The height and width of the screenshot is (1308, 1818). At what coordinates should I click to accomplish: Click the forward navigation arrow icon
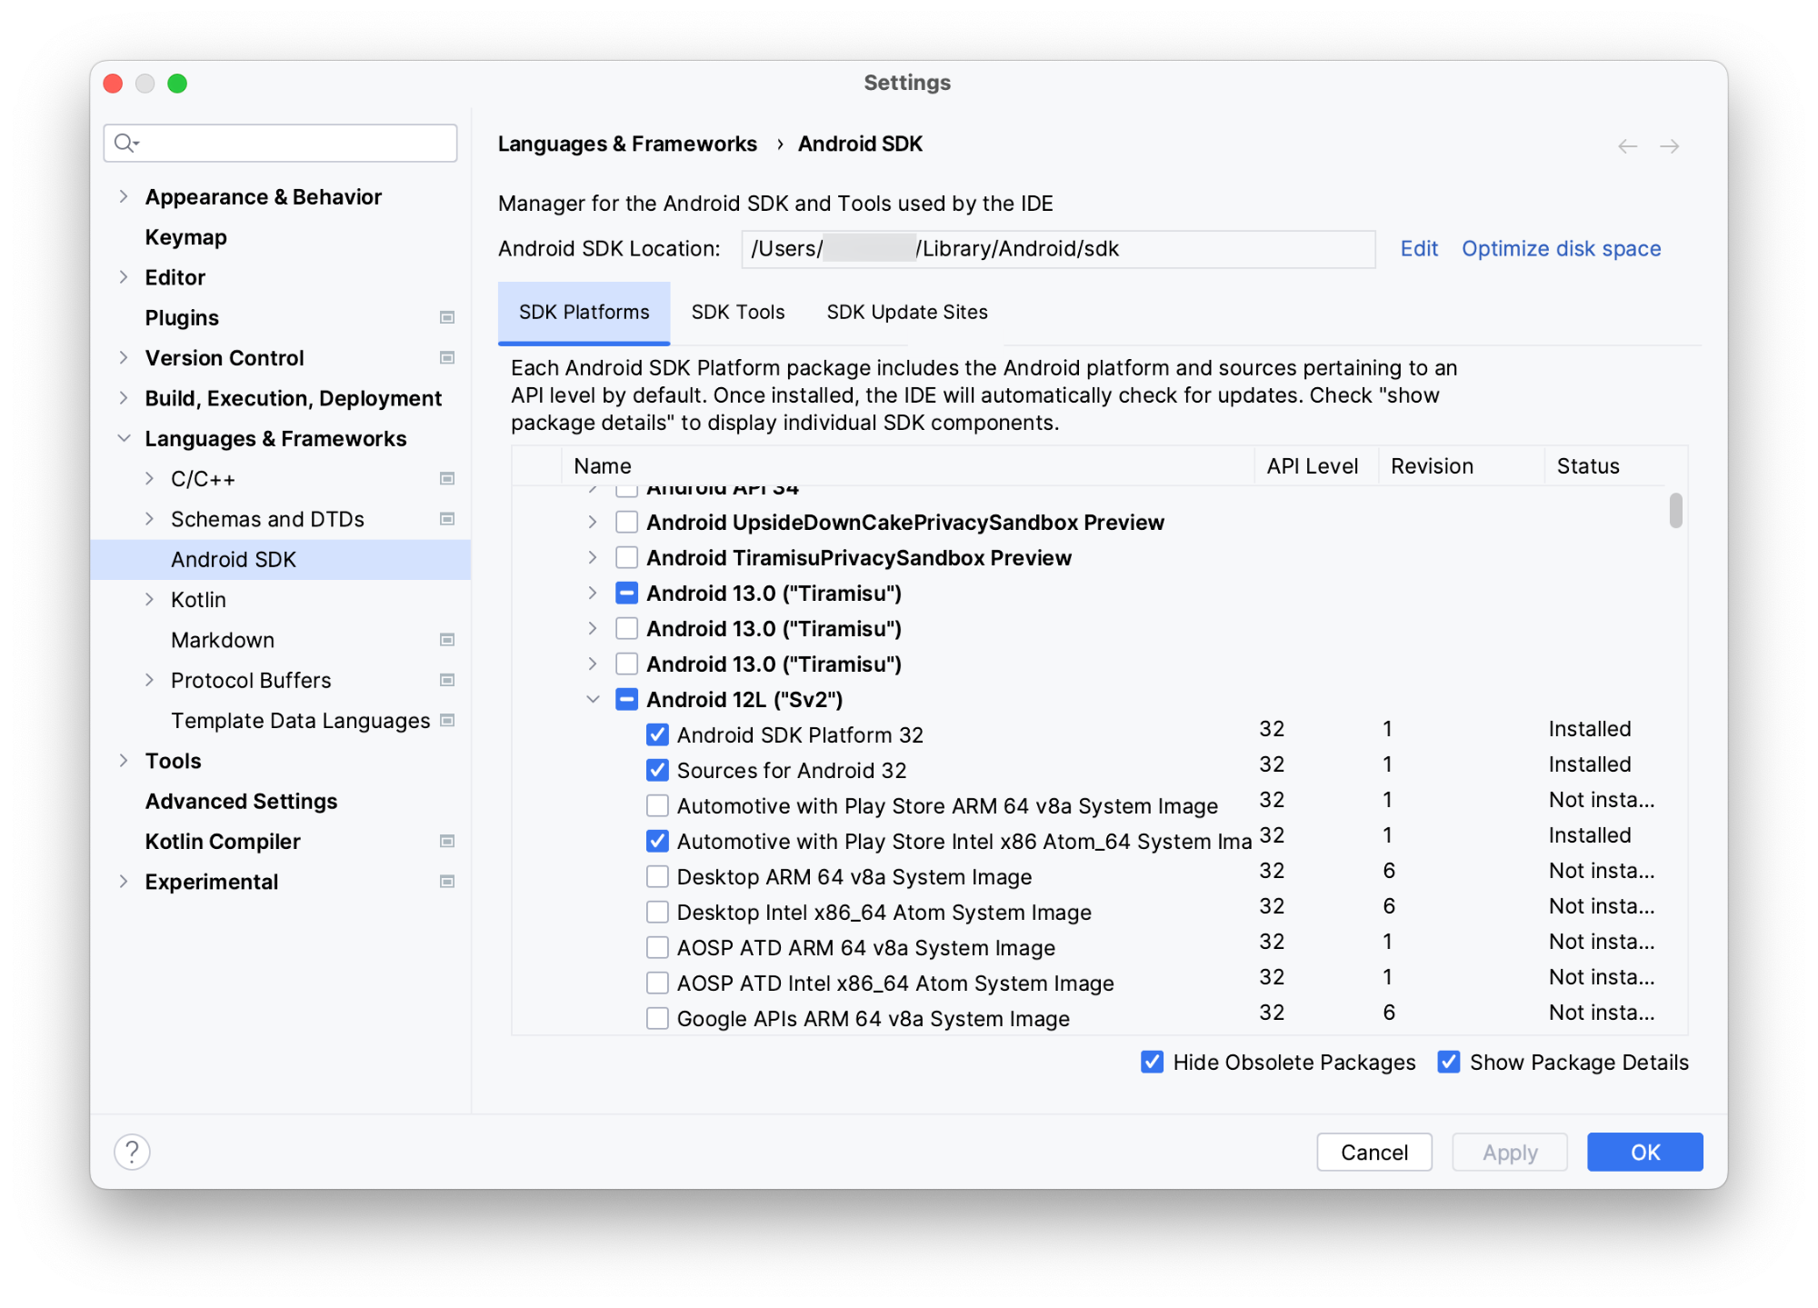1670,144
